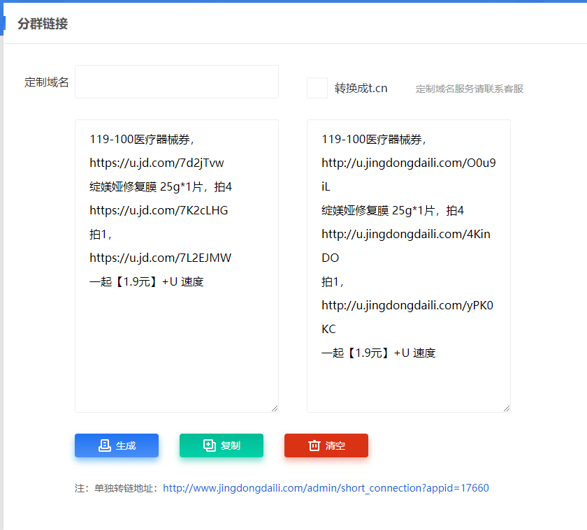The height and width of the screenshot is (530, 587).
Task: Click the green 复制 copy button
Action: click(222, 445)
